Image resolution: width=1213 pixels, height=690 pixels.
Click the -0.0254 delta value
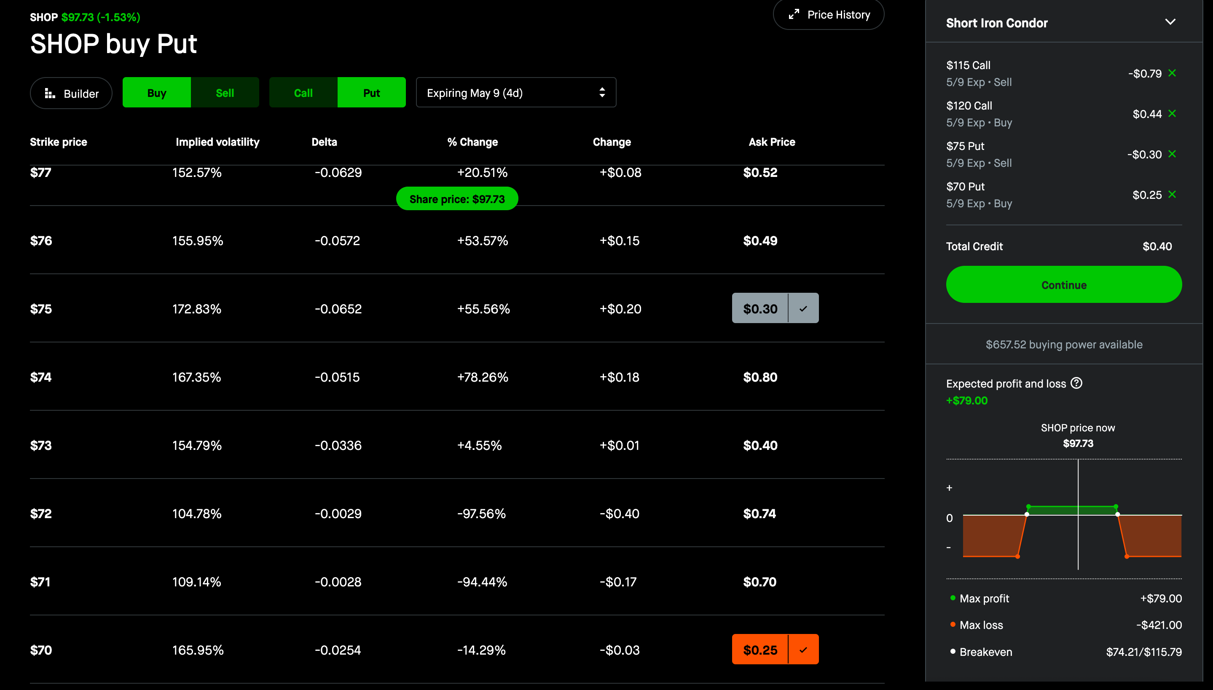[338, 650]
